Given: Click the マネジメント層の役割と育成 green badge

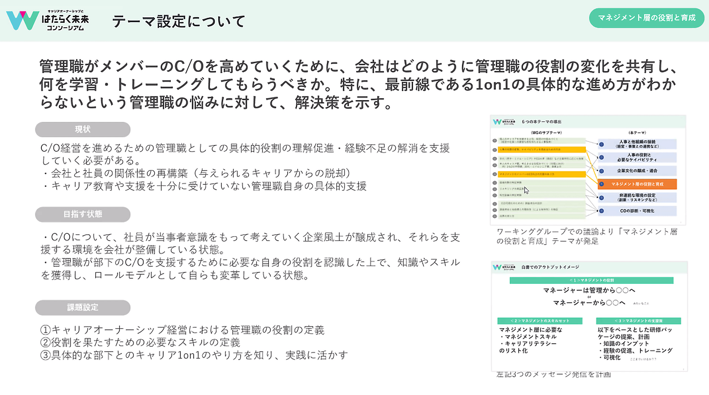Looking at the screenshot, I should (x=646, y=18).
